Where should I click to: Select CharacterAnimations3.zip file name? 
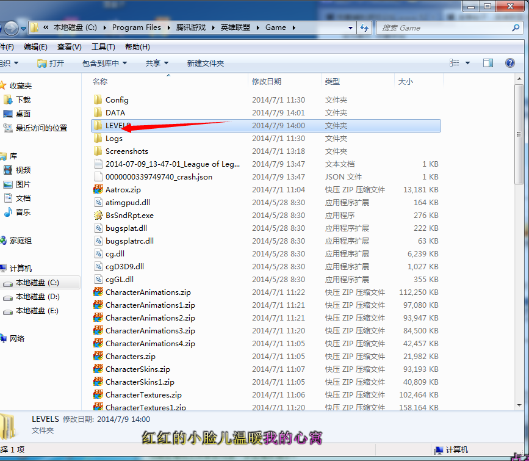click(x=150, y=330)
